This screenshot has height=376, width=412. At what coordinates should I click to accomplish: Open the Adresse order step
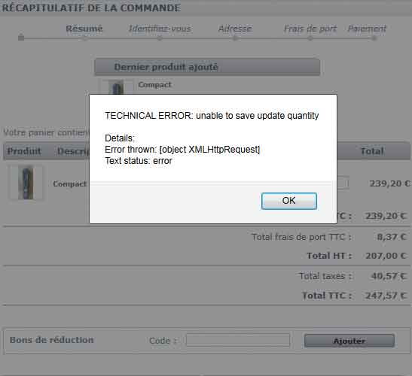pos(235,29)
